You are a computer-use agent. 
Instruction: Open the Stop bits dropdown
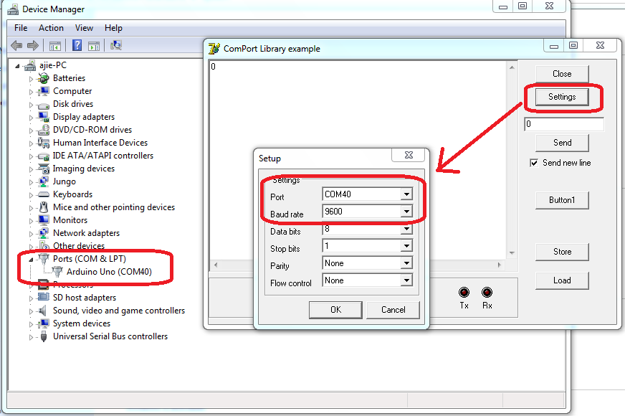406,246
